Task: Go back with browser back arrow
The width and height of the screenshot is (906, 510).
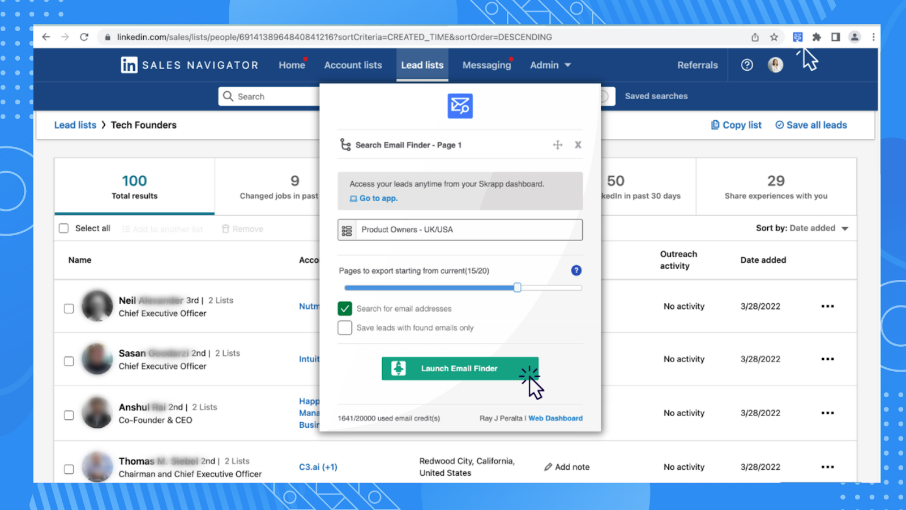Action: point(46,37)
